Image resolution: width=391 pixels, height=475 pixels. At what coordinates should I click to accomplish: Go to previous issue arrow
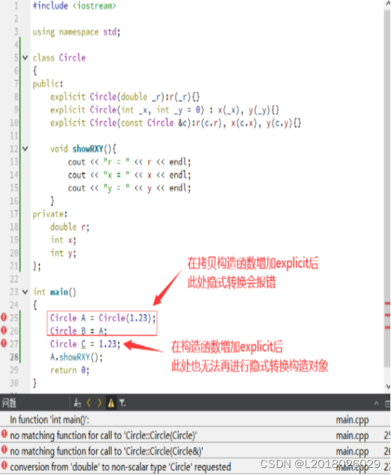tap(89, 403)
